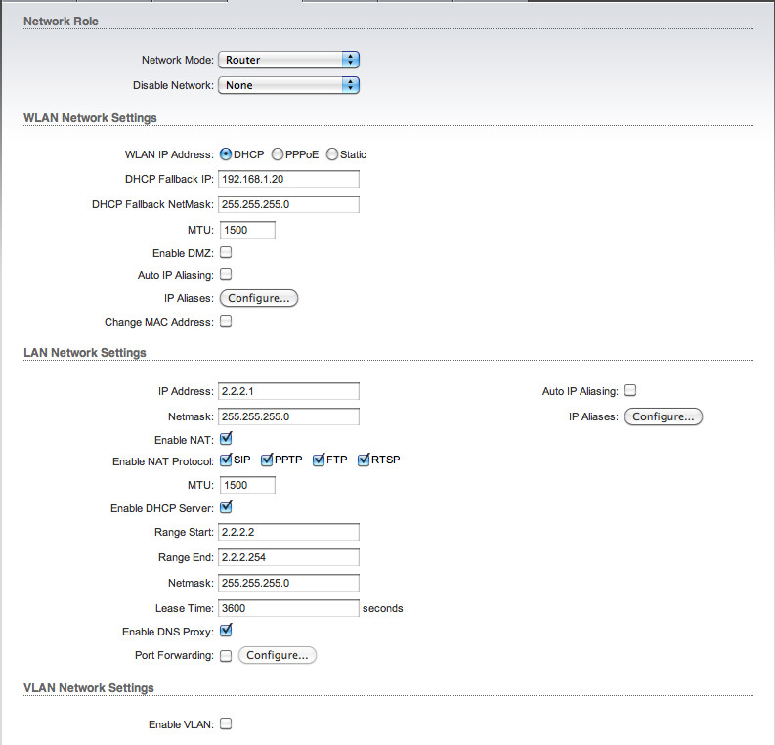Click the Range Start field
The width and height of the screenshot is (775, 745).
(x=288, y=532)
